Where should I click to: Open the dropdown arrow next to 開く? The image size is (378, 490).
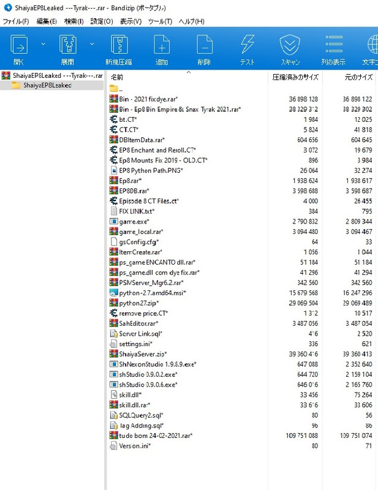coord(43,44)
